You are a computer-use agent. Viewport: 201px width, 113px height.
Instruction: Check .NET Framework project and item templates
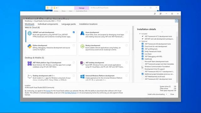pos(143,64)
